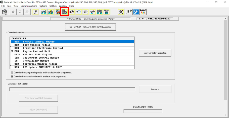Minimize the Electronic Service Tool window
The height and width of the screenshot is (118, 229).
click(x=208, y=2)
